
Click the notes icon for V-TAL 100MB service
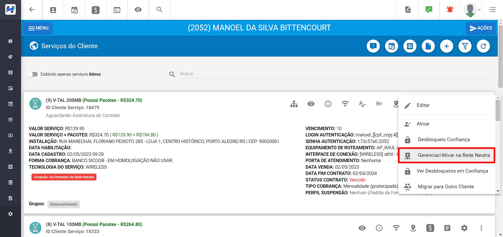coord(447,228)
